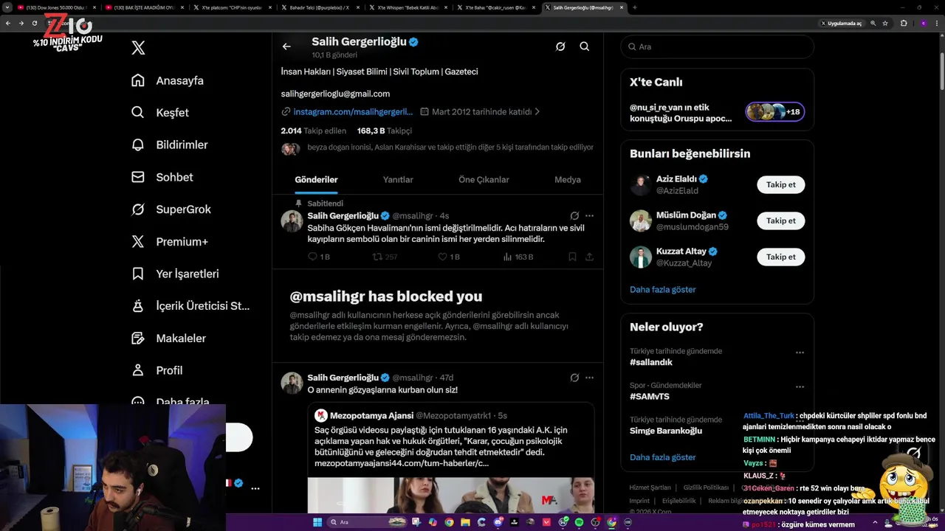Open Premium+ from the sidebar
This screenshot has height=531, width=945.
tap(169, 242)
